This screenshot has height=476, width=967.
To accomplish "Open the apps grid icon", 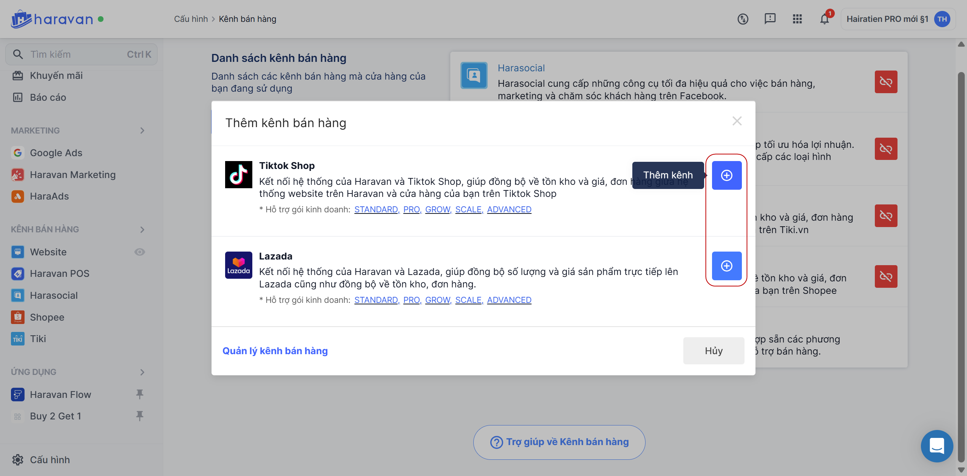I will 797,19.
